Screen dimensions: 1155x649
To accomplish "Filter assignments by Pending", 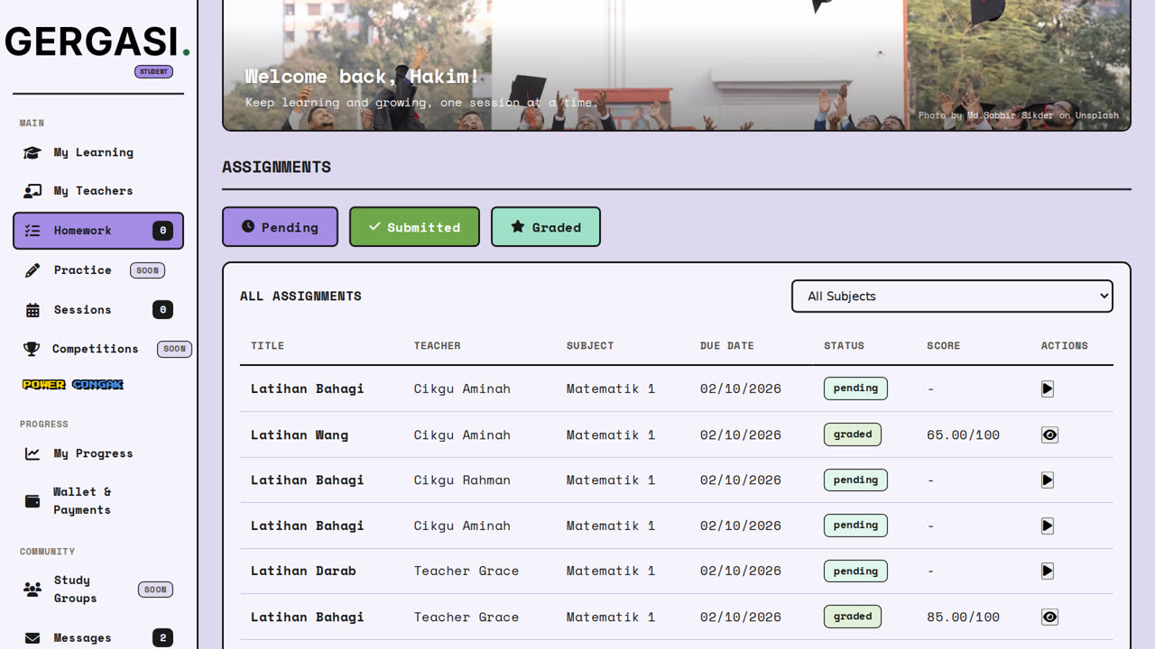I will click(280, 227).
